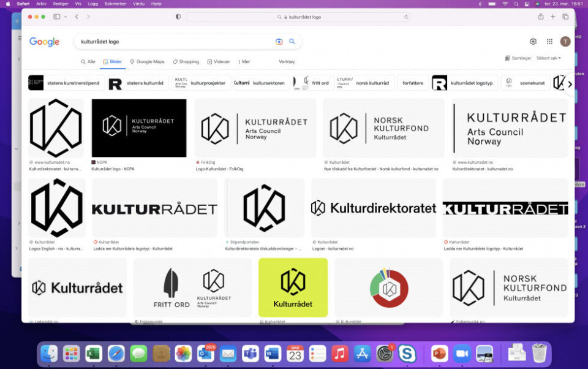Viewport: 588px width, 369px height.
Task: Reload the page with the refresh icon
Action: 405,17
